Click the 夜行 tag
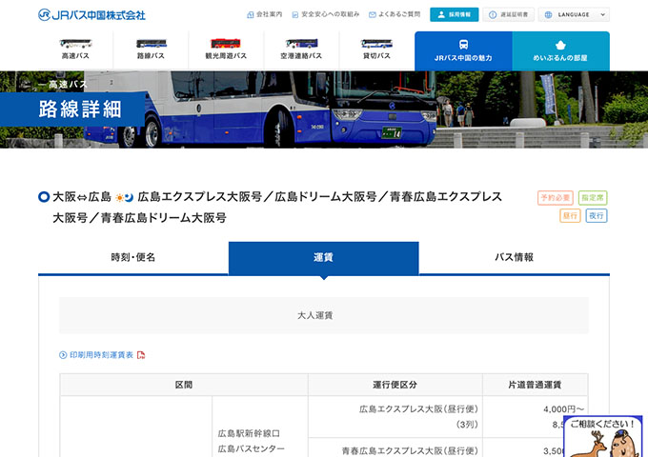Screen dimensions: 648x457 pyautogui.click(x=597, y=215)
